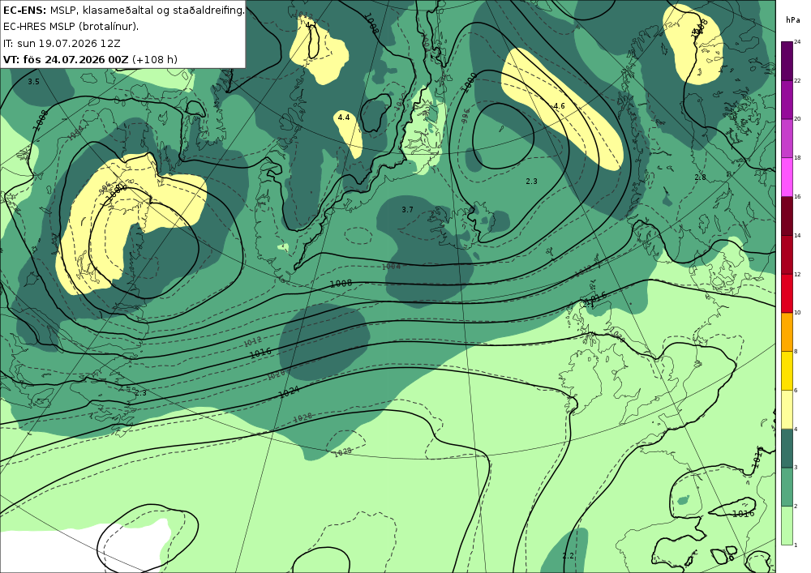This screenshot has width=811, height=573.
Task: Click legend tick label '18'
Action: coord(797,157)
